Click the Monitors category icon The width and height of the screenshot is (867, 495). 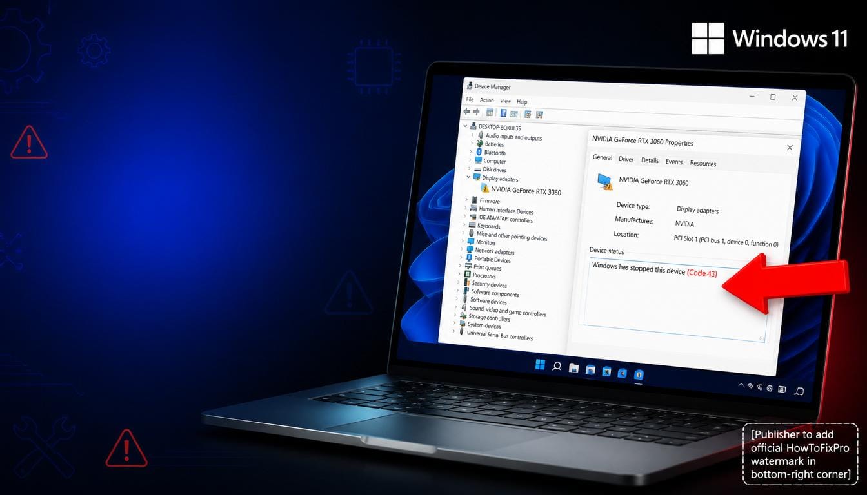(471, 242)
